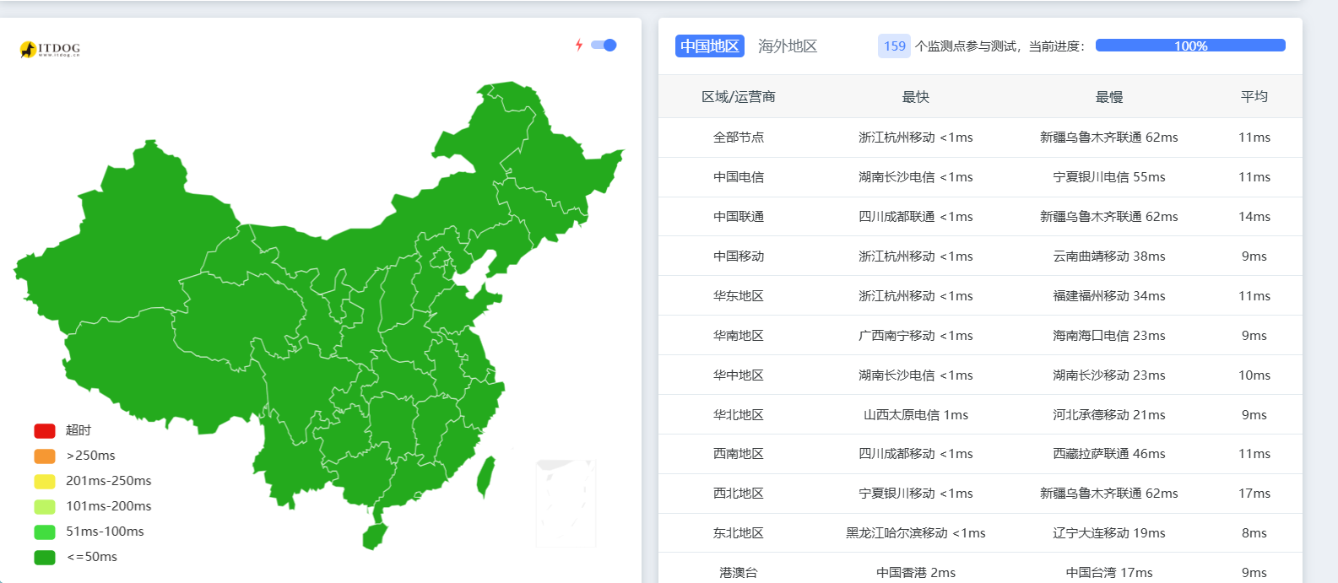Click the ITDOG logo

[50, 50]
